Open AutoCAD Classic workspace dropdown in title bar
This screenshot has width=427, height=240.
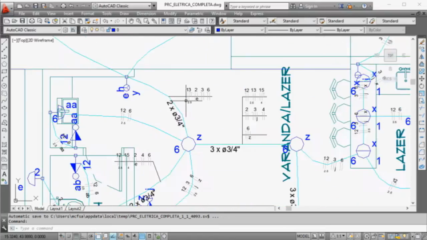tap(121, 6)
